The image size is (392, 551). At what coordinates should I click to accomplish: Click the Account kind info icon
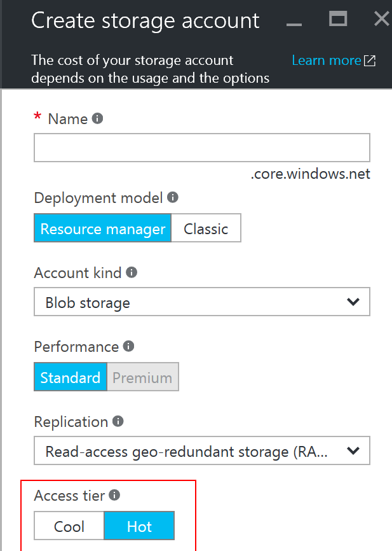point(132,272)
